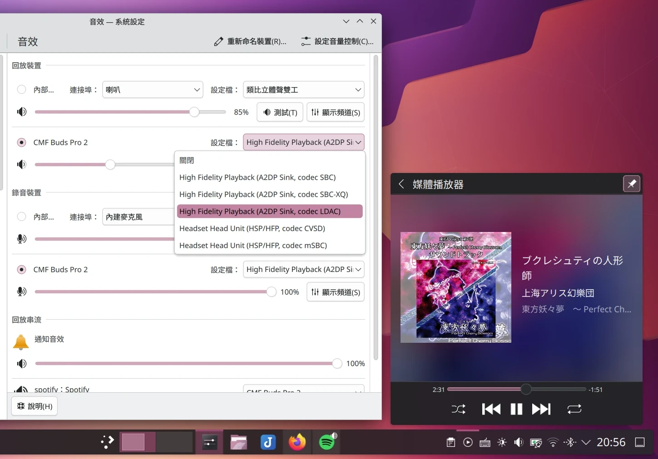Go to previous track in media player

pos(491,409)
